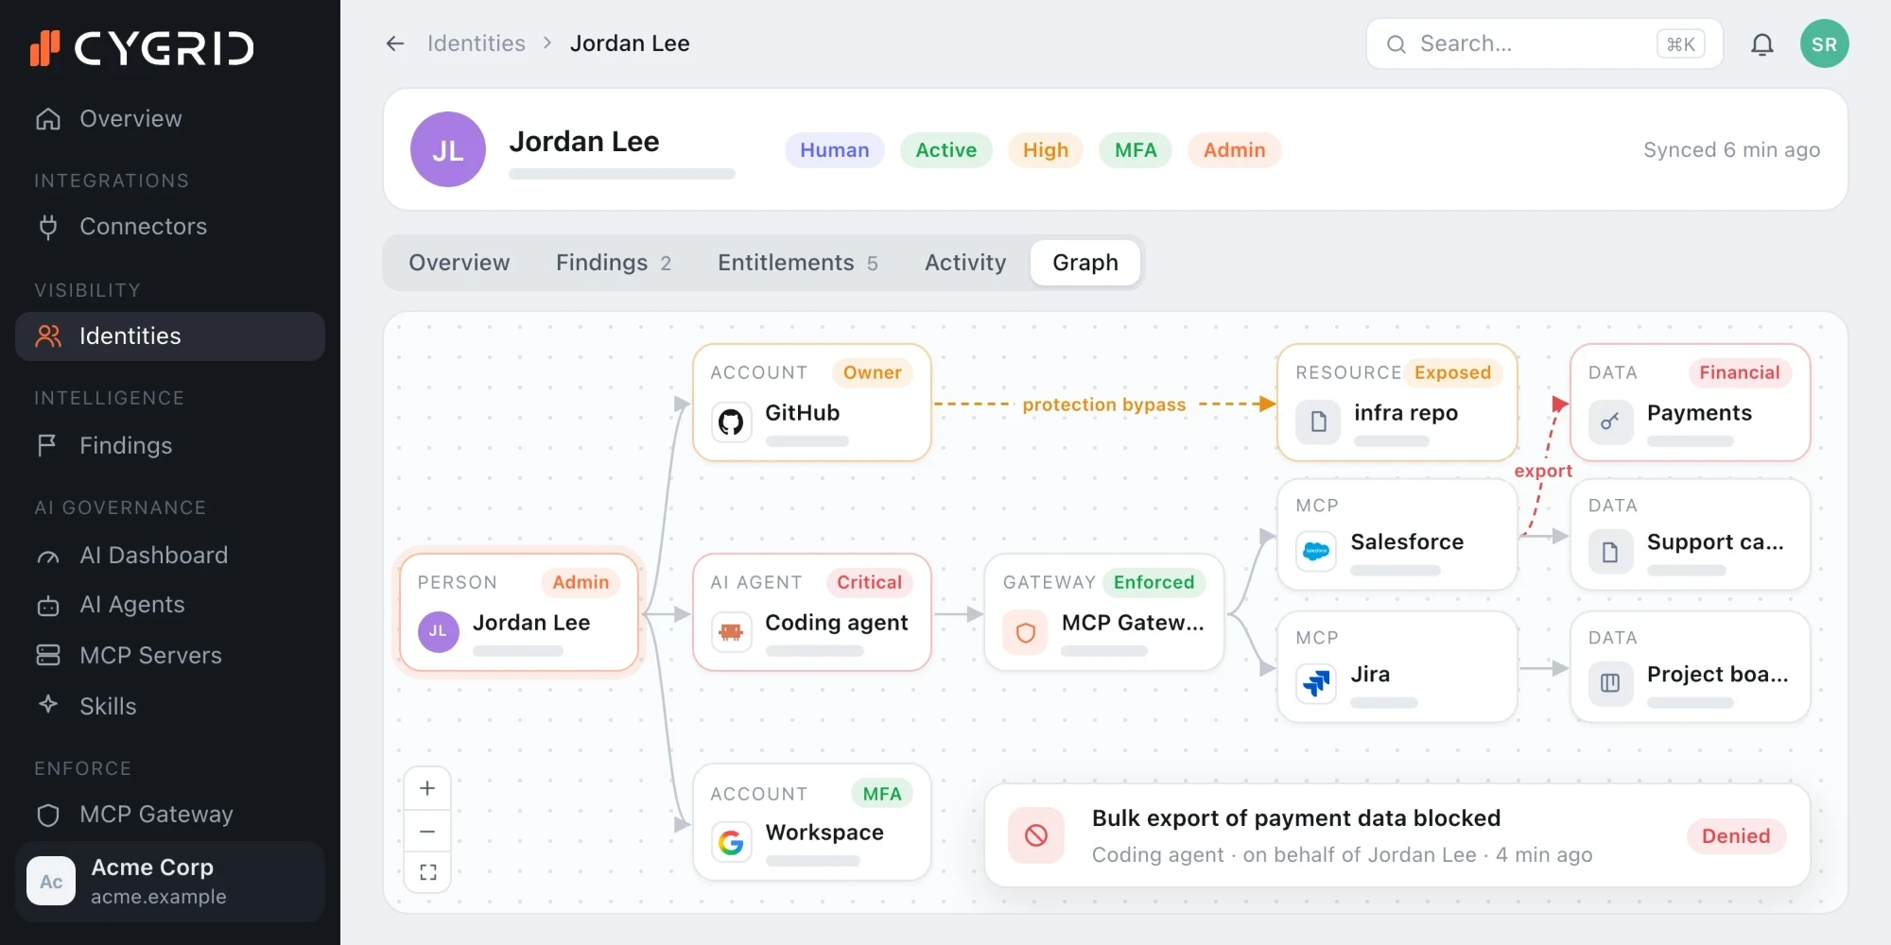Open the Acme Corp organization switcher
1891x945 pixels.
coord(170,882)
